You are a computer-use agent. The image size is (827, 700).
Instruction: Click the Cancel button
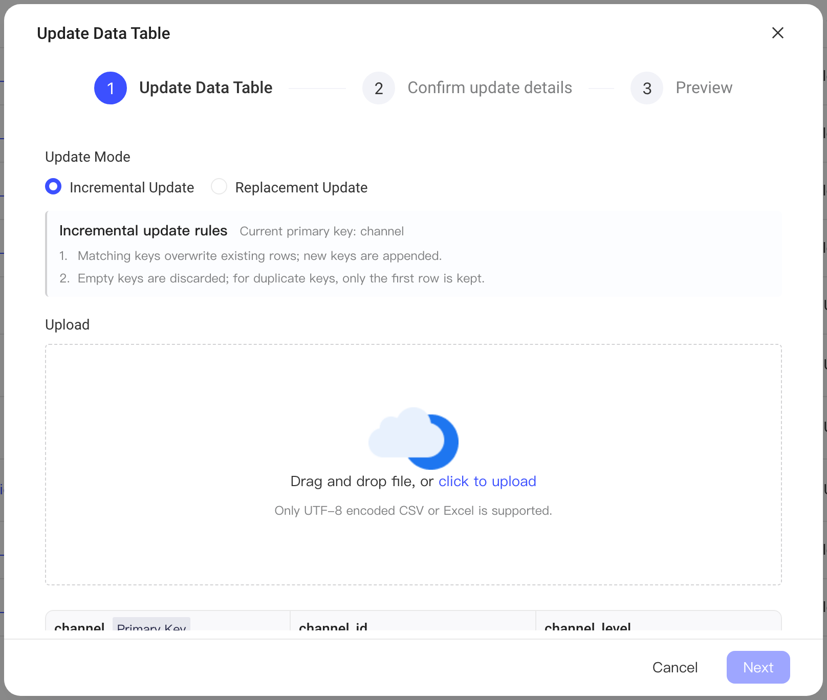click(x=674, y=667)
